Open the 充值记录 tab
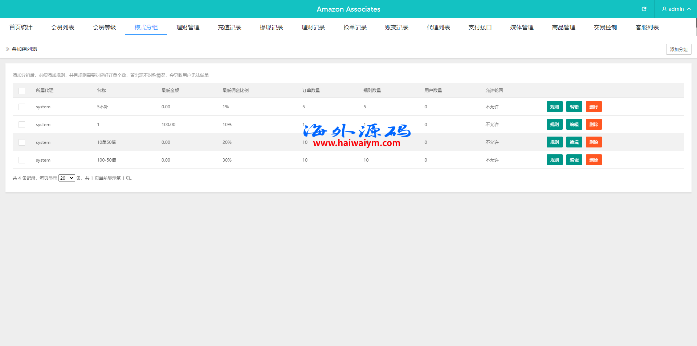 (229, 28)
